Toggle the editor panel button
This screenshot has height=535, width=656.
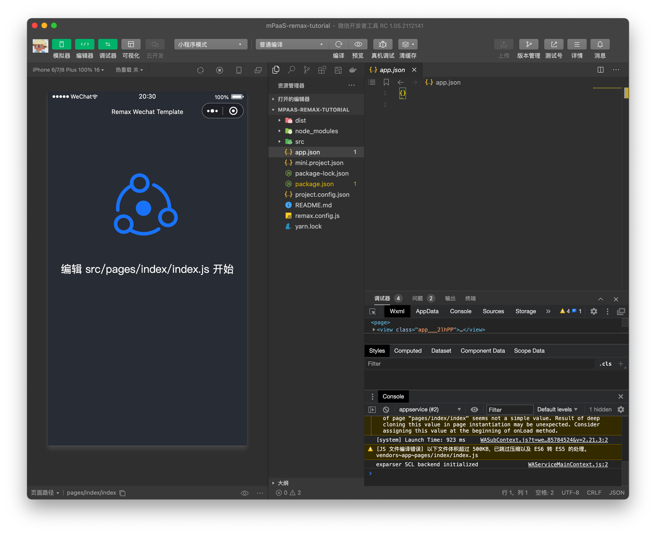tap(84, 44)
